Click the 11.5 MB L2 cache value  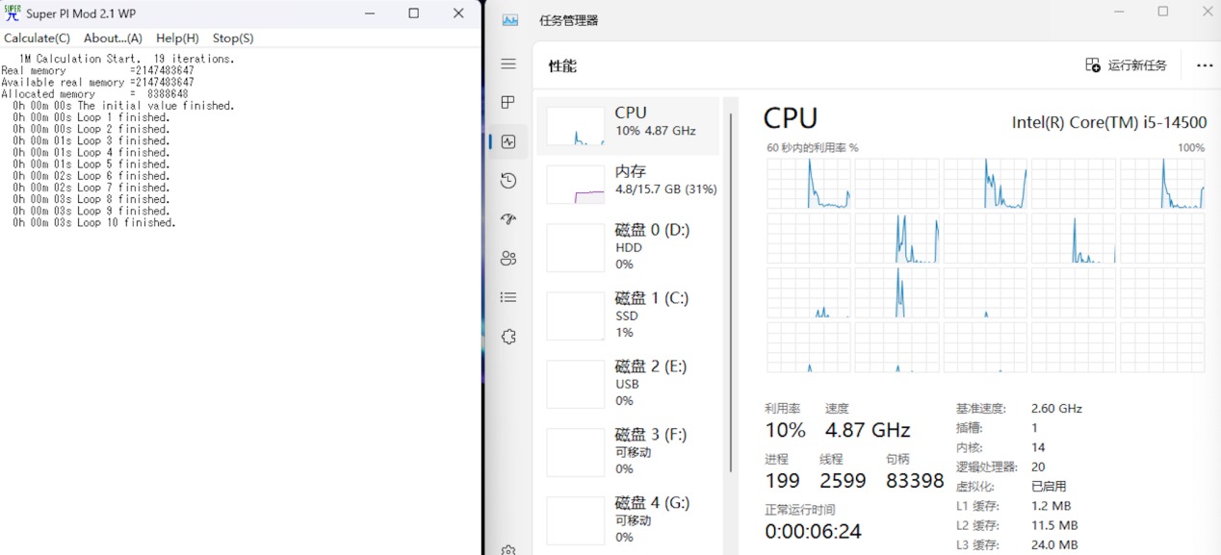click(x=1054, y=525)
